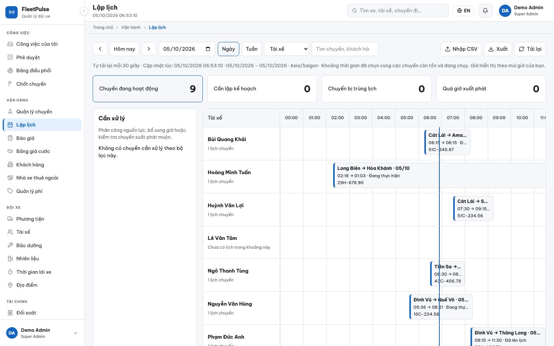
Task: Open the notifications bell icon
Action: click(x=485, y=11)
